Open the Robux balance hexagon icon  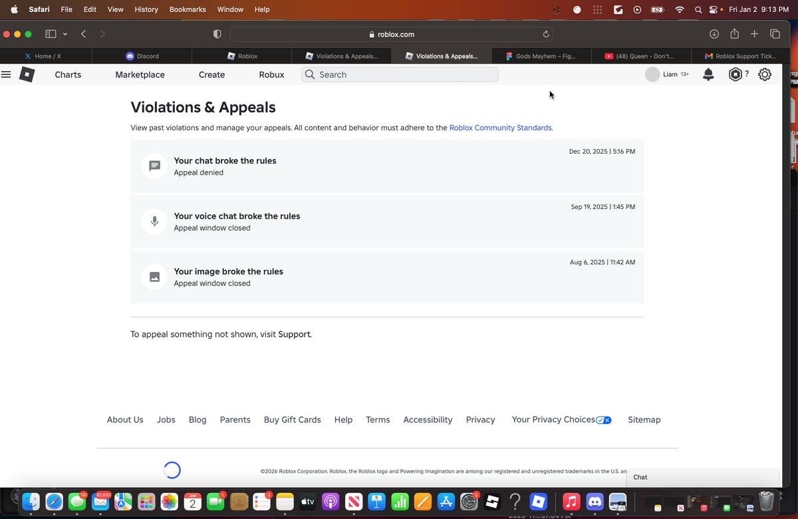[735, 75]
